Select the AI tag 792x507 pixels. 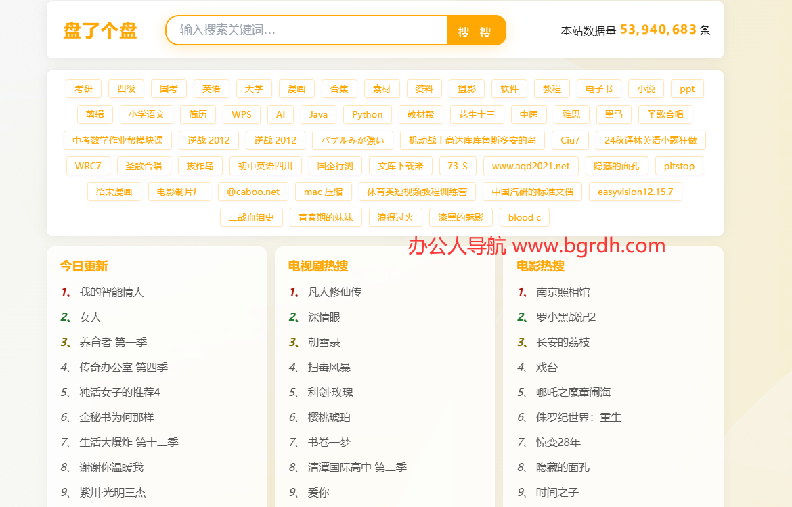(281, 114)
